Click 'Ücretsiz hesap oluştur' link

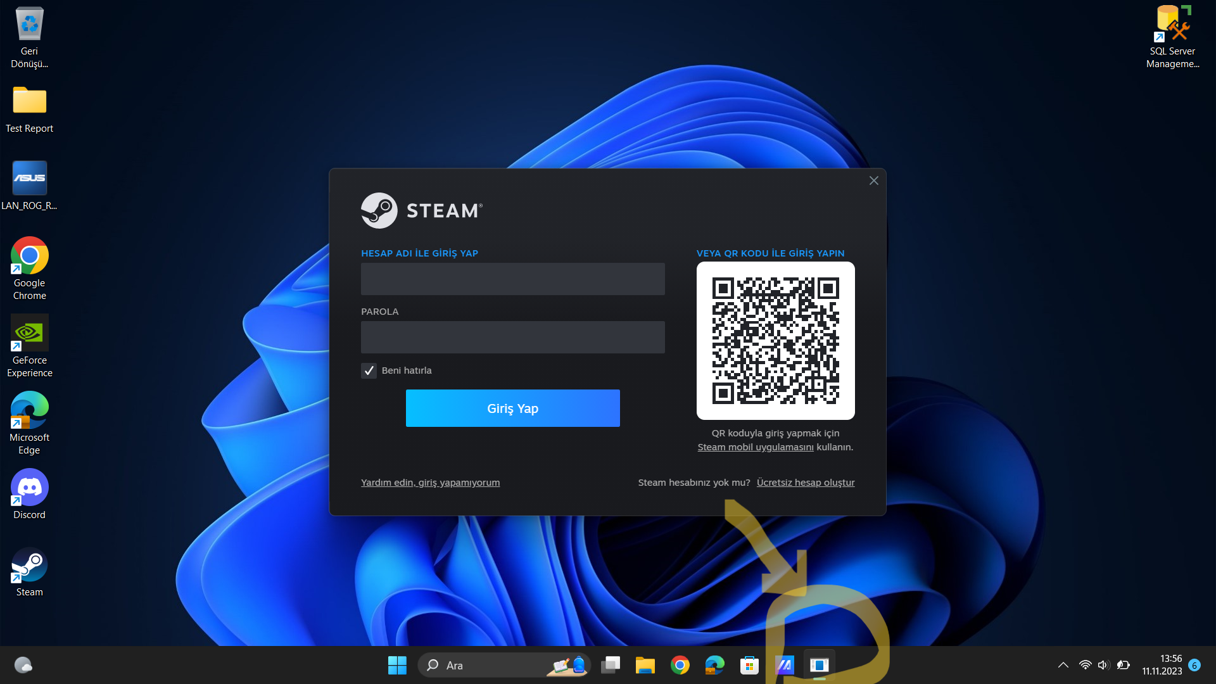[x=805, y=483]
